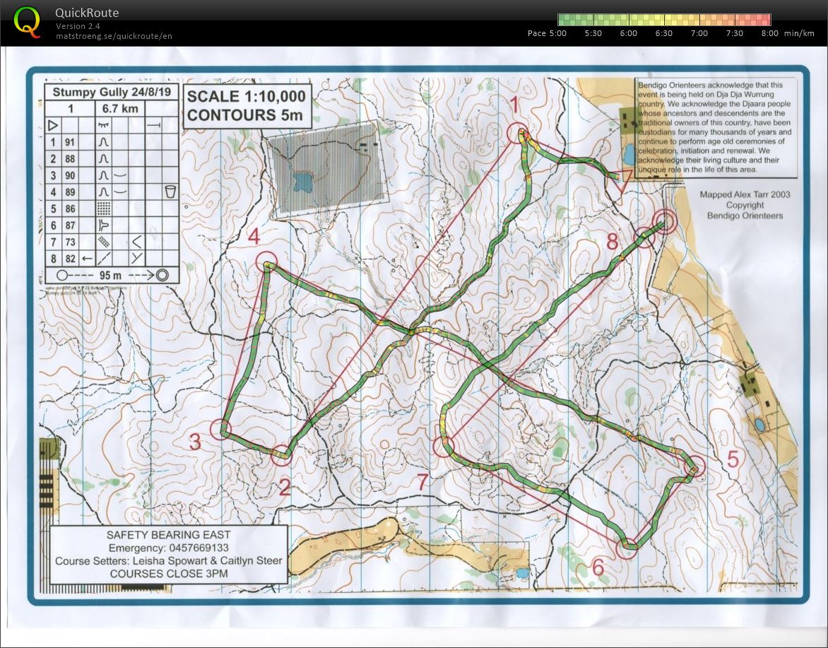The height and width of the screenshot is (648, 828).
Task: Click the 8:00 min/km pace label
Action: click(x=769, y=33)
